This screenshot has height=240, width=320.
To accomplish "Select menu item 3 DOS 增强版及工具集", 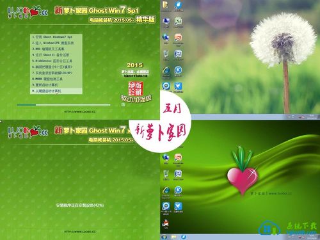I will coord(56,49).
